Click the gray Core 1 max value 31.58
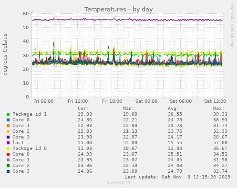237x188 pixels. coord(220,160)
